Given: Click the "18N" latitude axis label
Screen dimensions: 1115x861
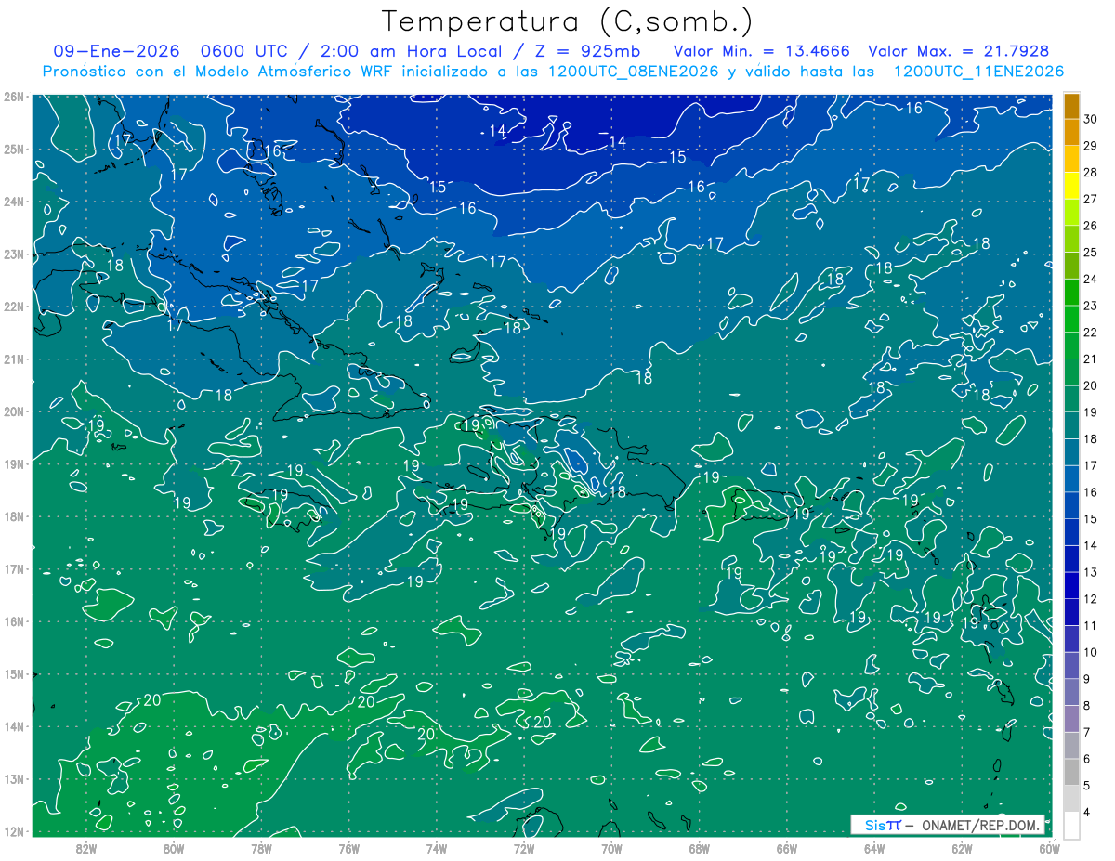Looking at the screenshot, I should coord(14,516).
